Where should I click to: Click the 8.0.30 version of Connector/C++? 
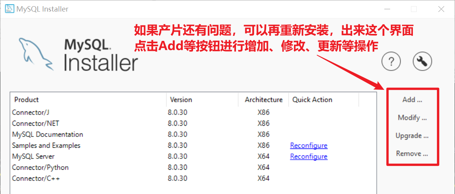click(178, 179)
